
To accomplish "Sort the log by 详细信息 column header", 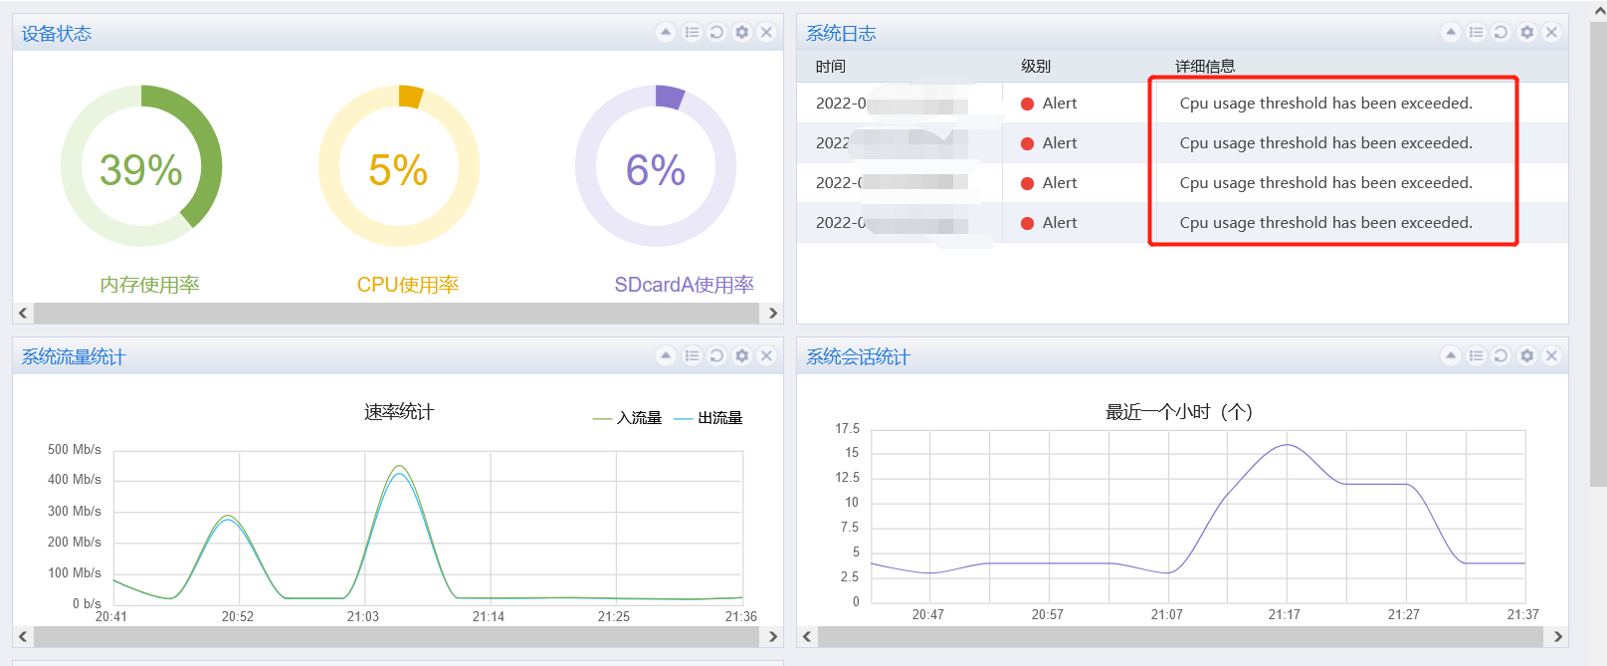I will (x=1205, y=67).
